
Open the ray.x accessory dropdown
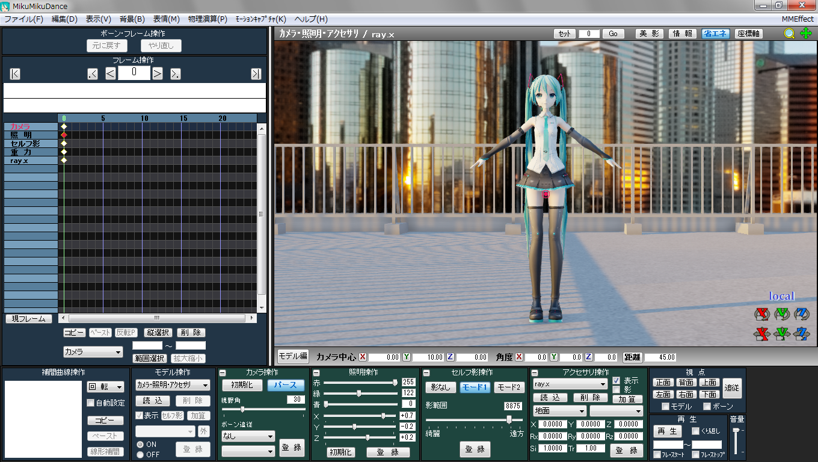click(570, 384)
